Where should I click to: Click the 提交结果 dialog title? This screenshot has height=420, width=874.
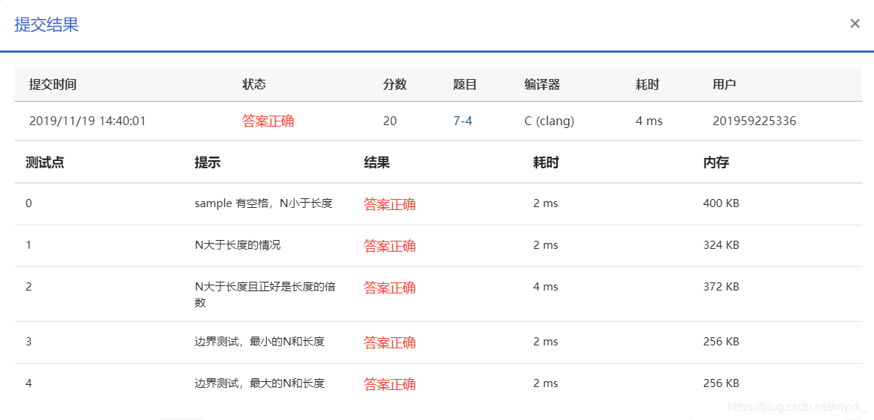point(46,24)
